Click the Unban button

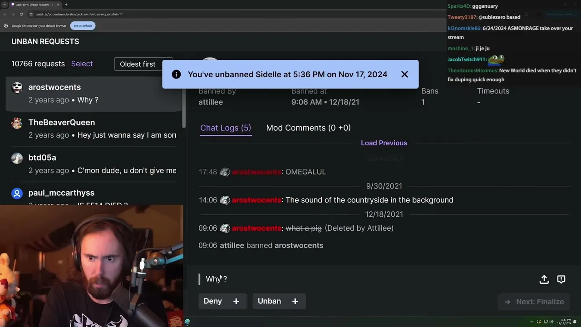(x=279, y=301)
